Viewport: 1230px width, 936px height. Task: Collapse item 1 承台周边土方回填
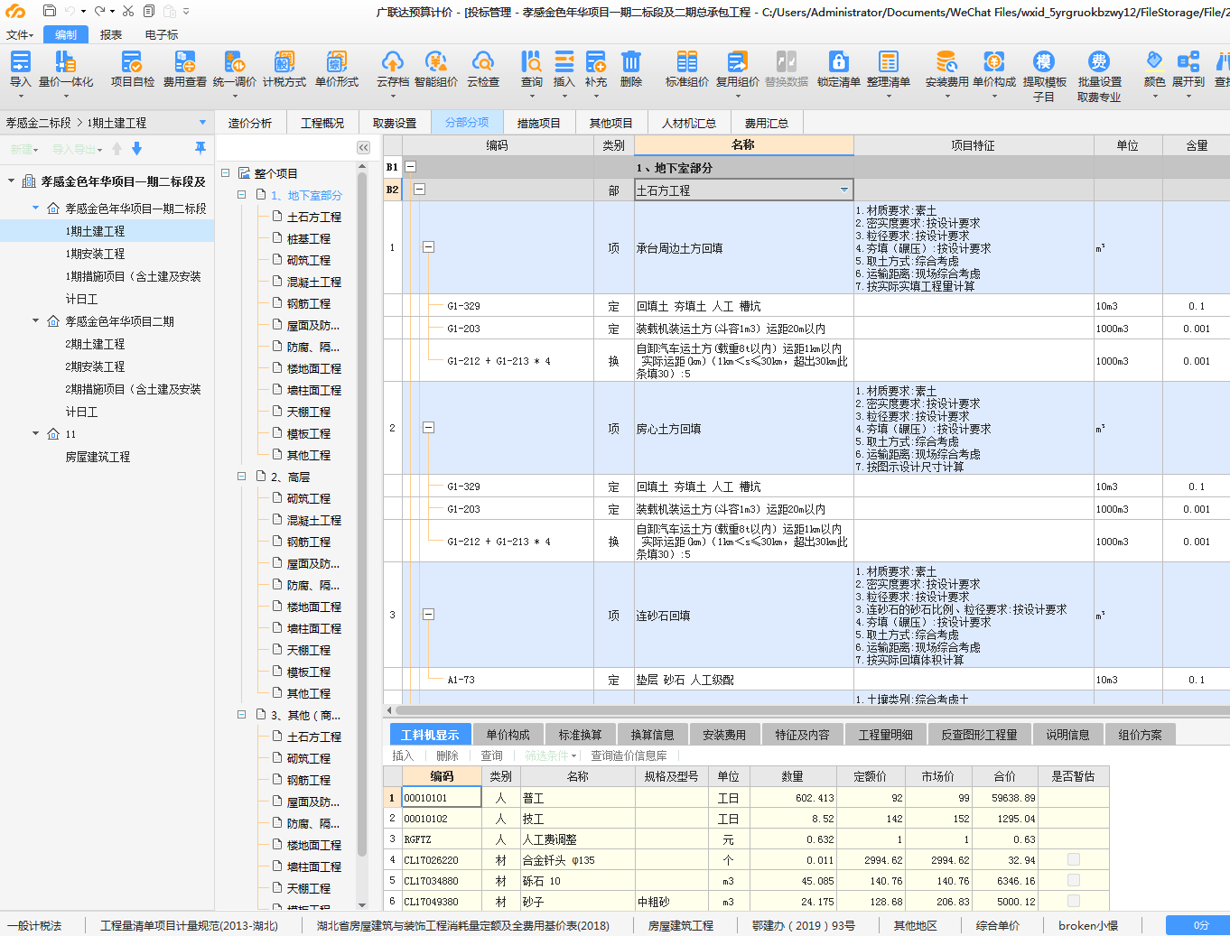(429, 247)
